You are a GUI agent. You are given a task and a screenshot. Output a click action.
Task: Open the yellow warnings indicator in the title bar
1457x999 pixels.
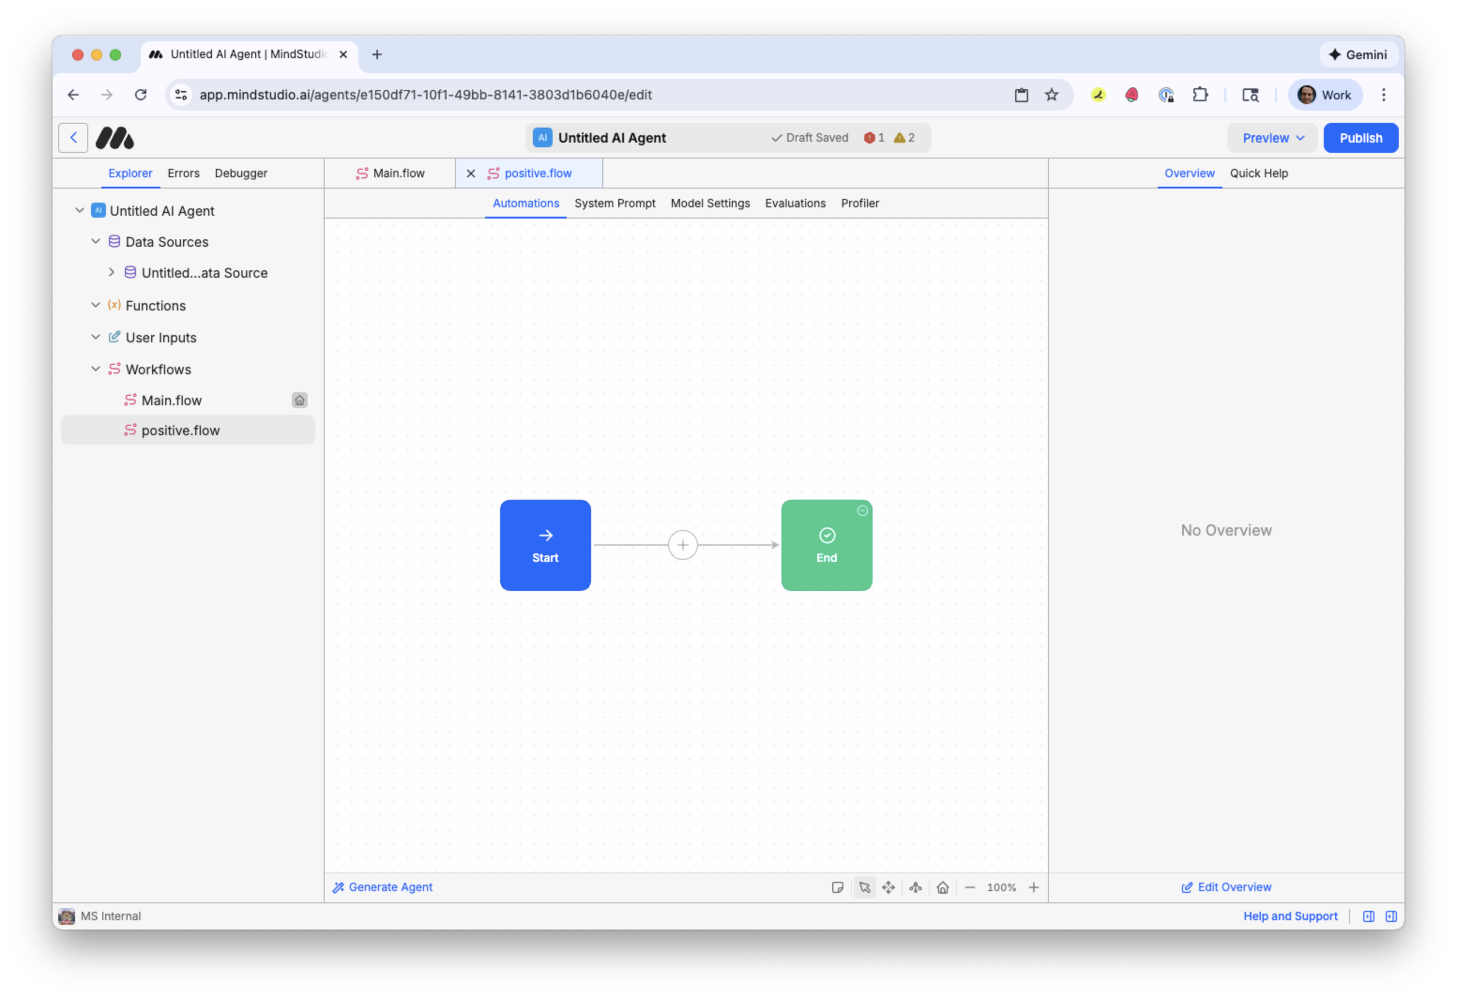[904, 137]
